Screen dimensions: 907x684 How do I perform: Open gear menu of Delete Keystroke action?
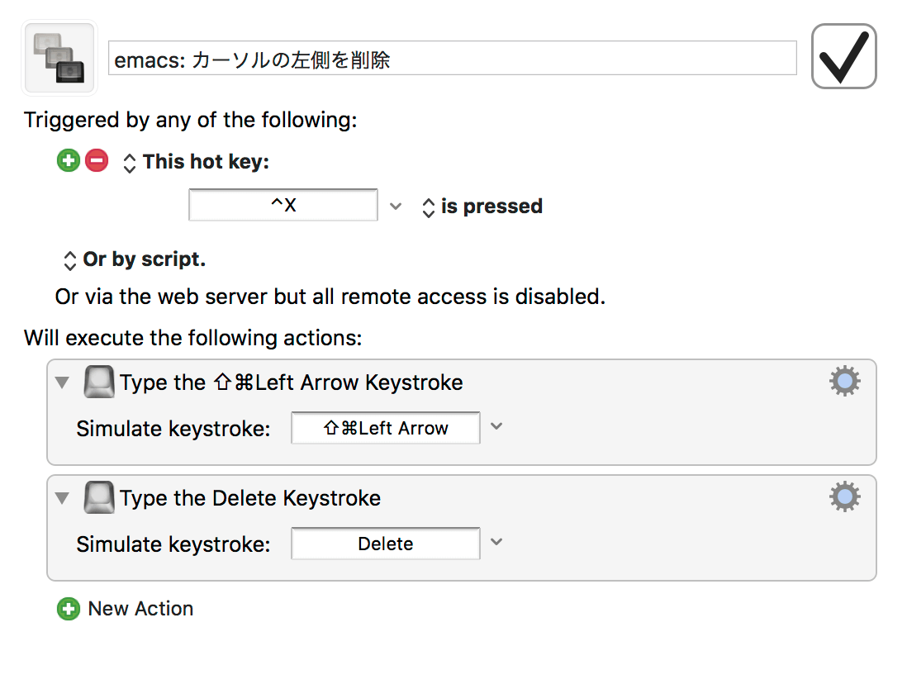tap(845, 496)
